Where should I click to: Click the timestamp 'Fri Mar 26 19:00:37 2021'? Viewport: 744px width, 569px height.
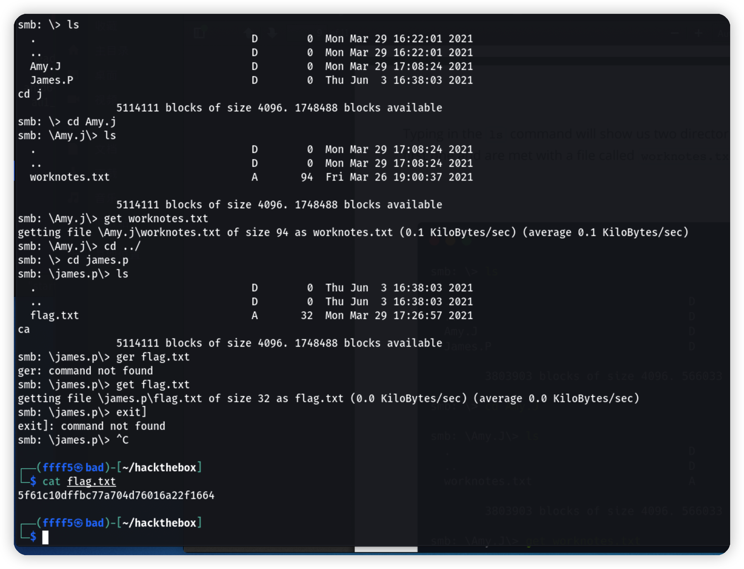pos(399,177)
